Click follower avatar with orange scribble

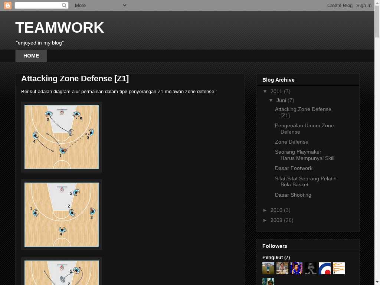[x=339, y=268]
